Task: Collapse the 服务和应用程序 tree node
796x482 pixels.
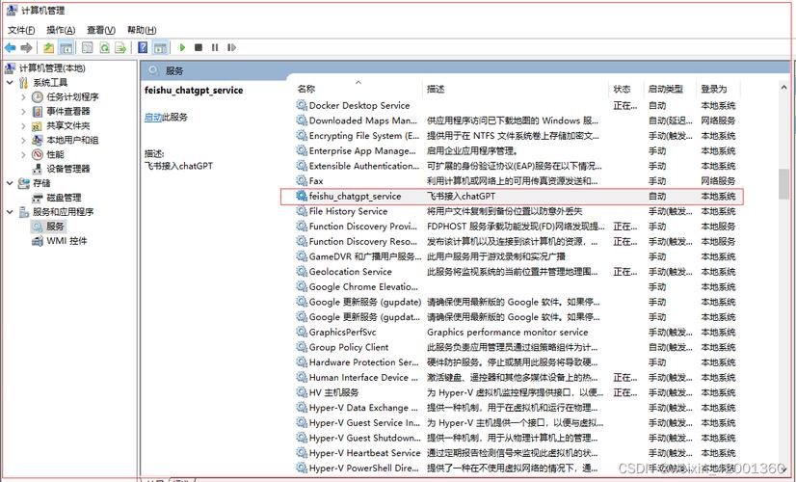Action: 10,212
